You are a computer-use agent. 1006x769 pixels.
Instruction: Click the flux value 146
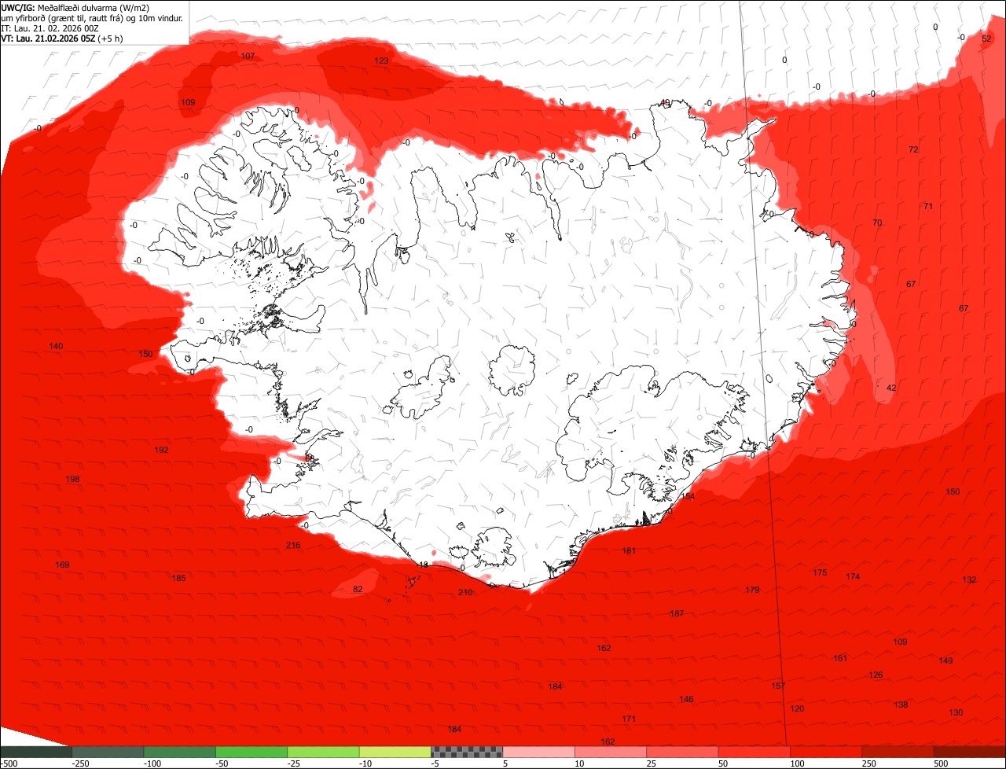pos(686,699)
